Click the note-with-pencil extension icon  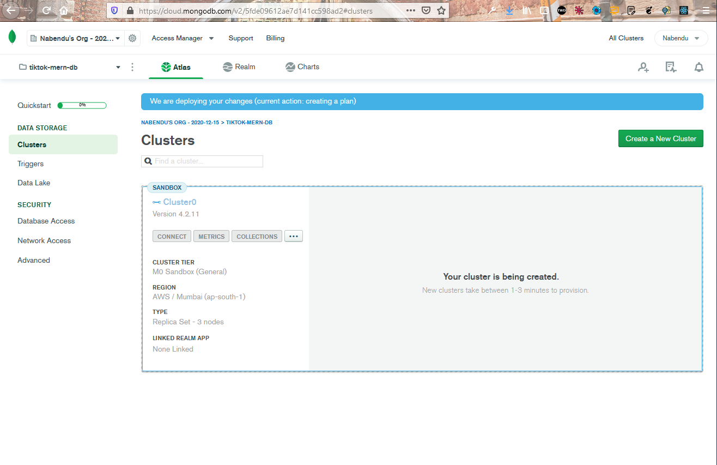(631, 10)
